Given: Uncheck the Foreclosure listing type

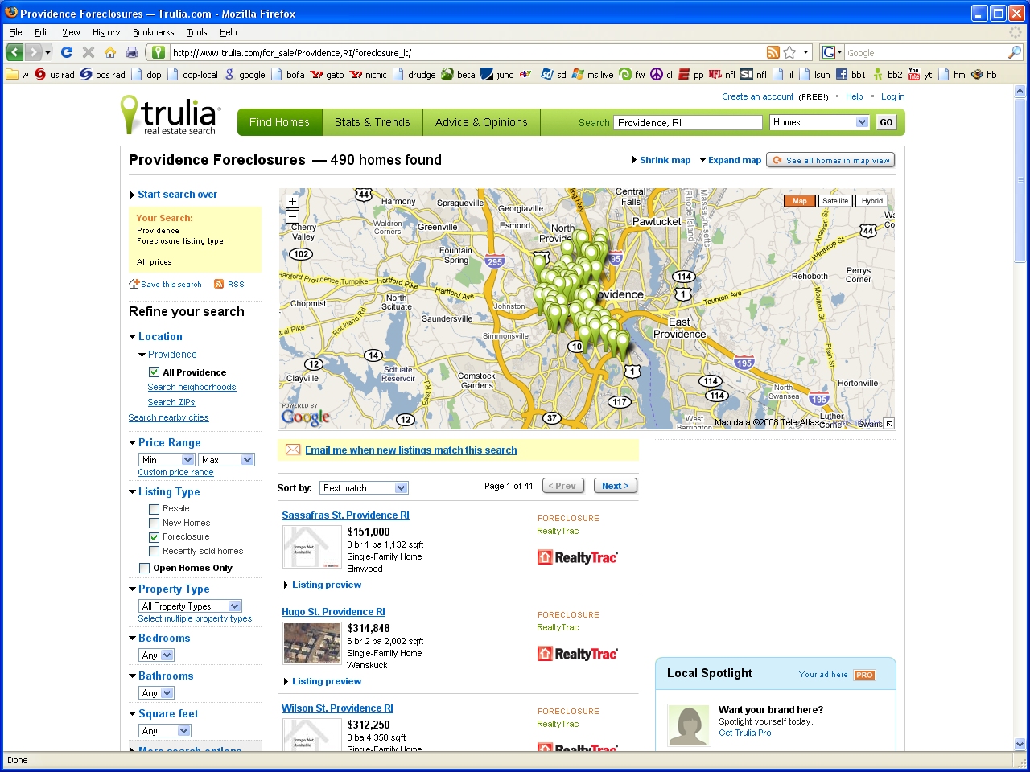Looking at the screenshot, I should pyautogui.click(x=154, y=537).
